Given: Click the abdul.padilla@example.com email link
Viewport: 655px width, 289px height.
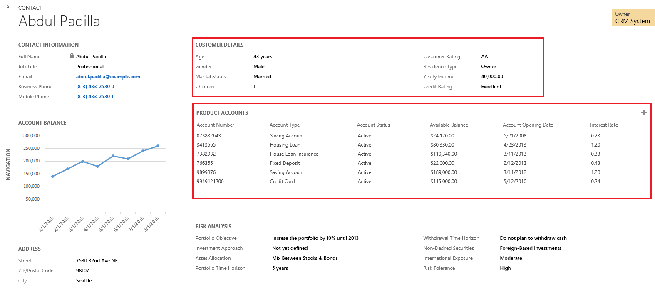Looking at the screenshot, I should pyautogui.click(x=108, y=77).
